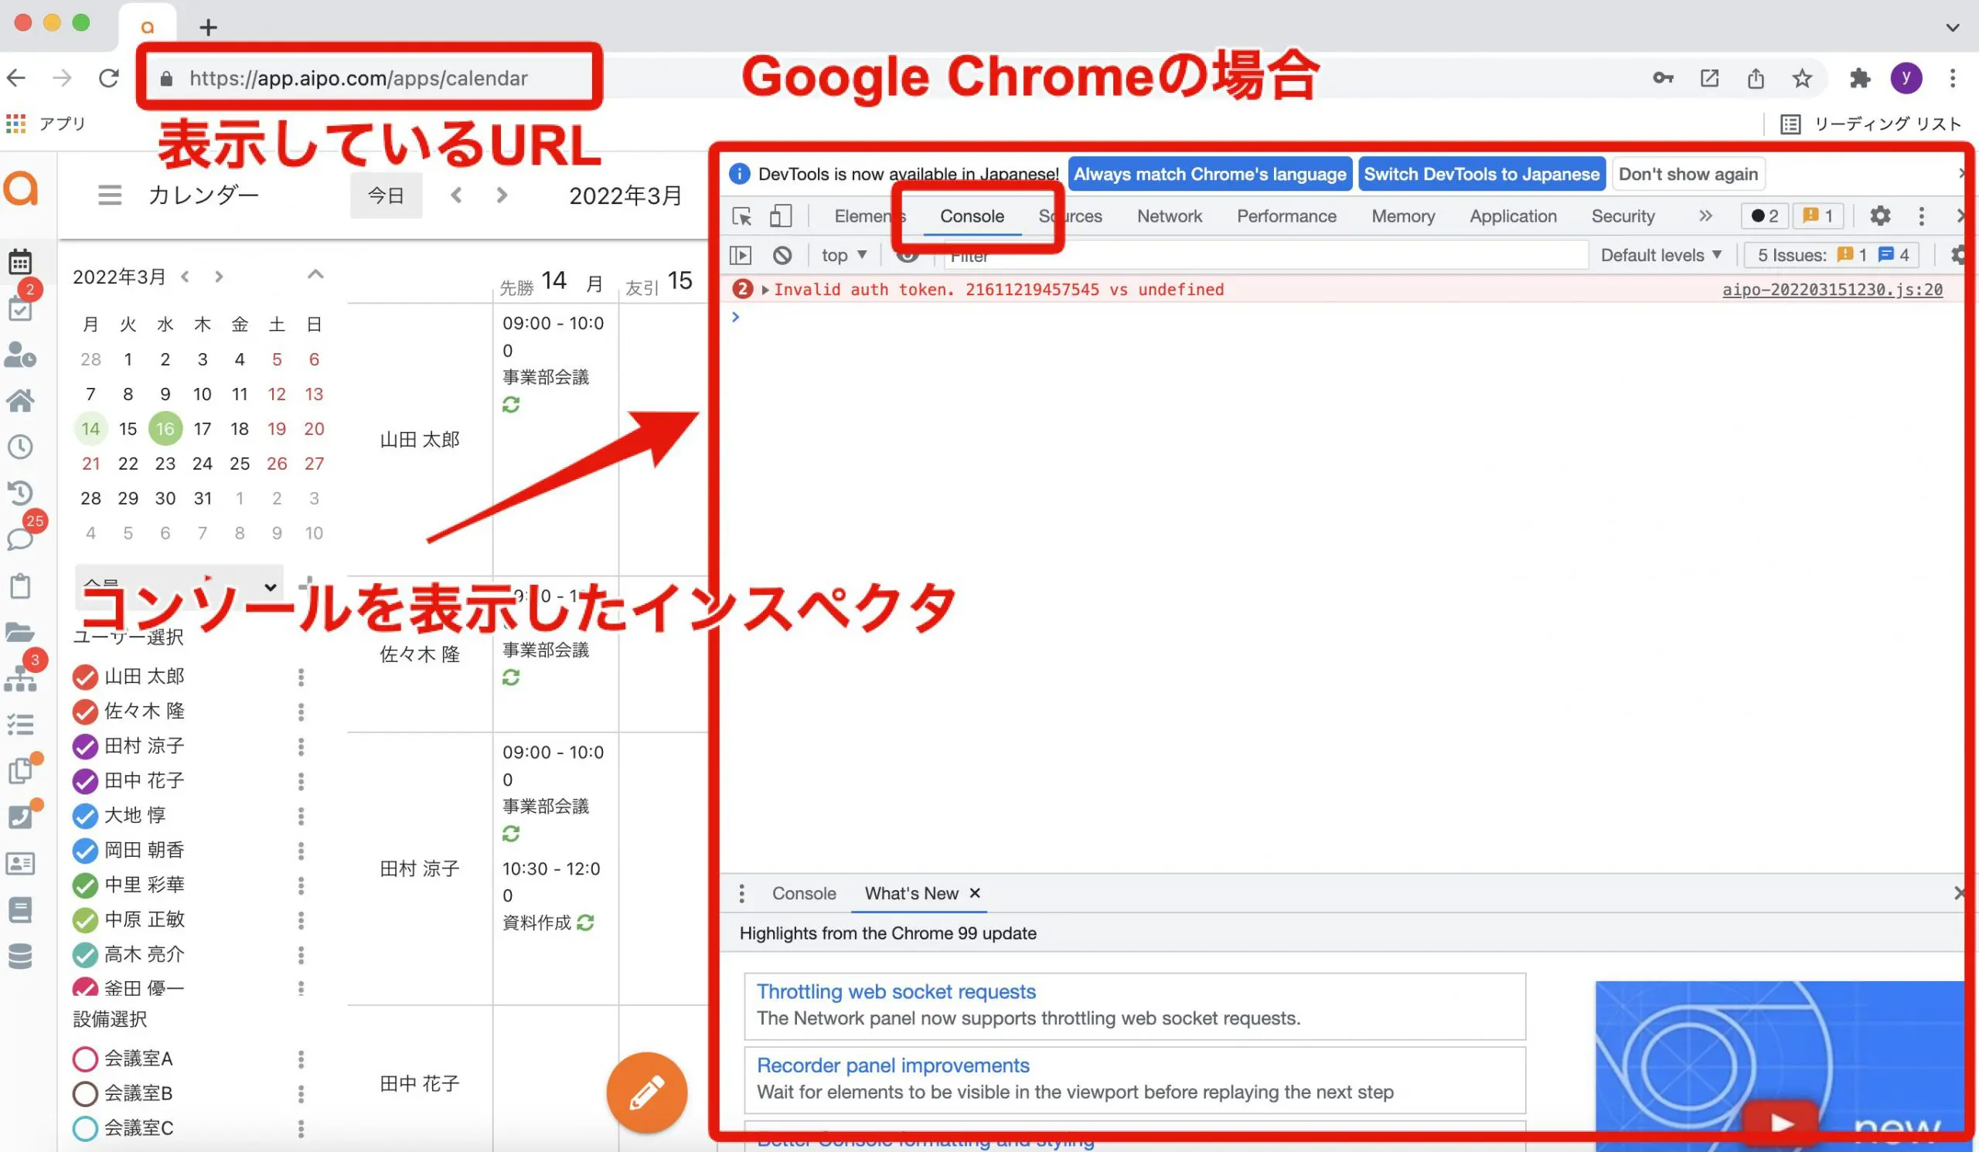Check facility 会議室B
The width and height of the screenshot is (1979, 1152).
[85, 1093]
